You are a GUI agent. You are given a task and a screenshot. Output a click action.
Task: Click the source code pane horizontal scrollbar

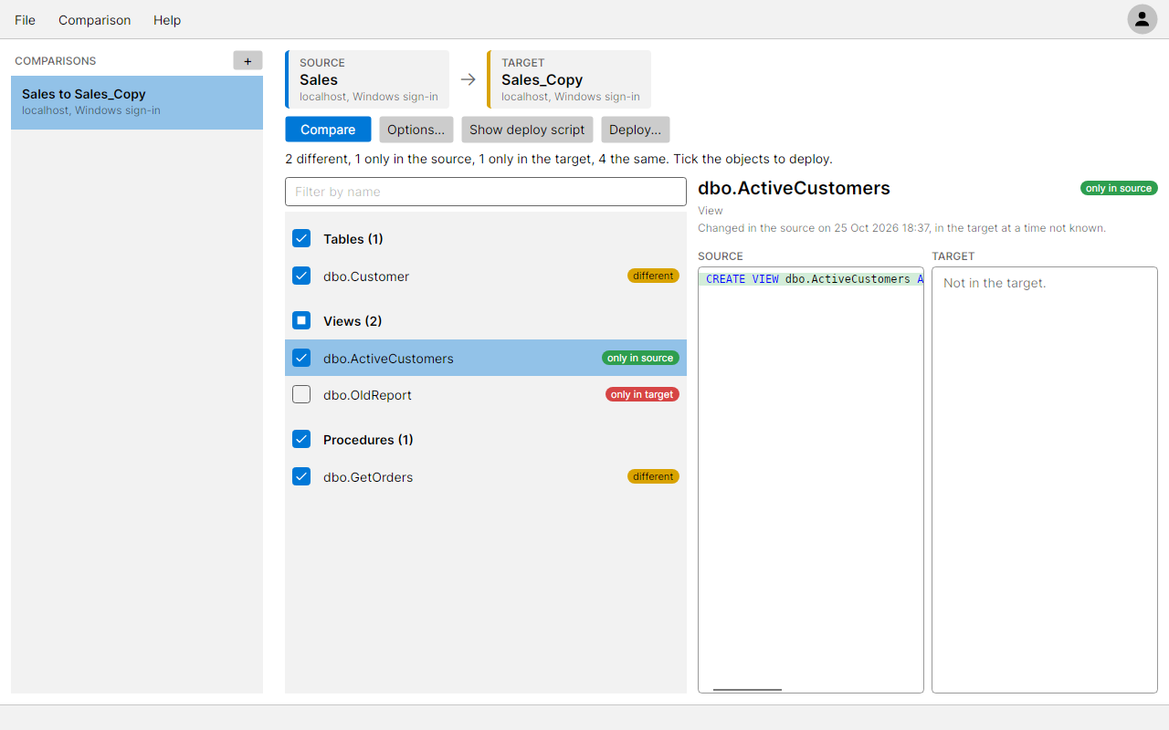coord(747,690)
